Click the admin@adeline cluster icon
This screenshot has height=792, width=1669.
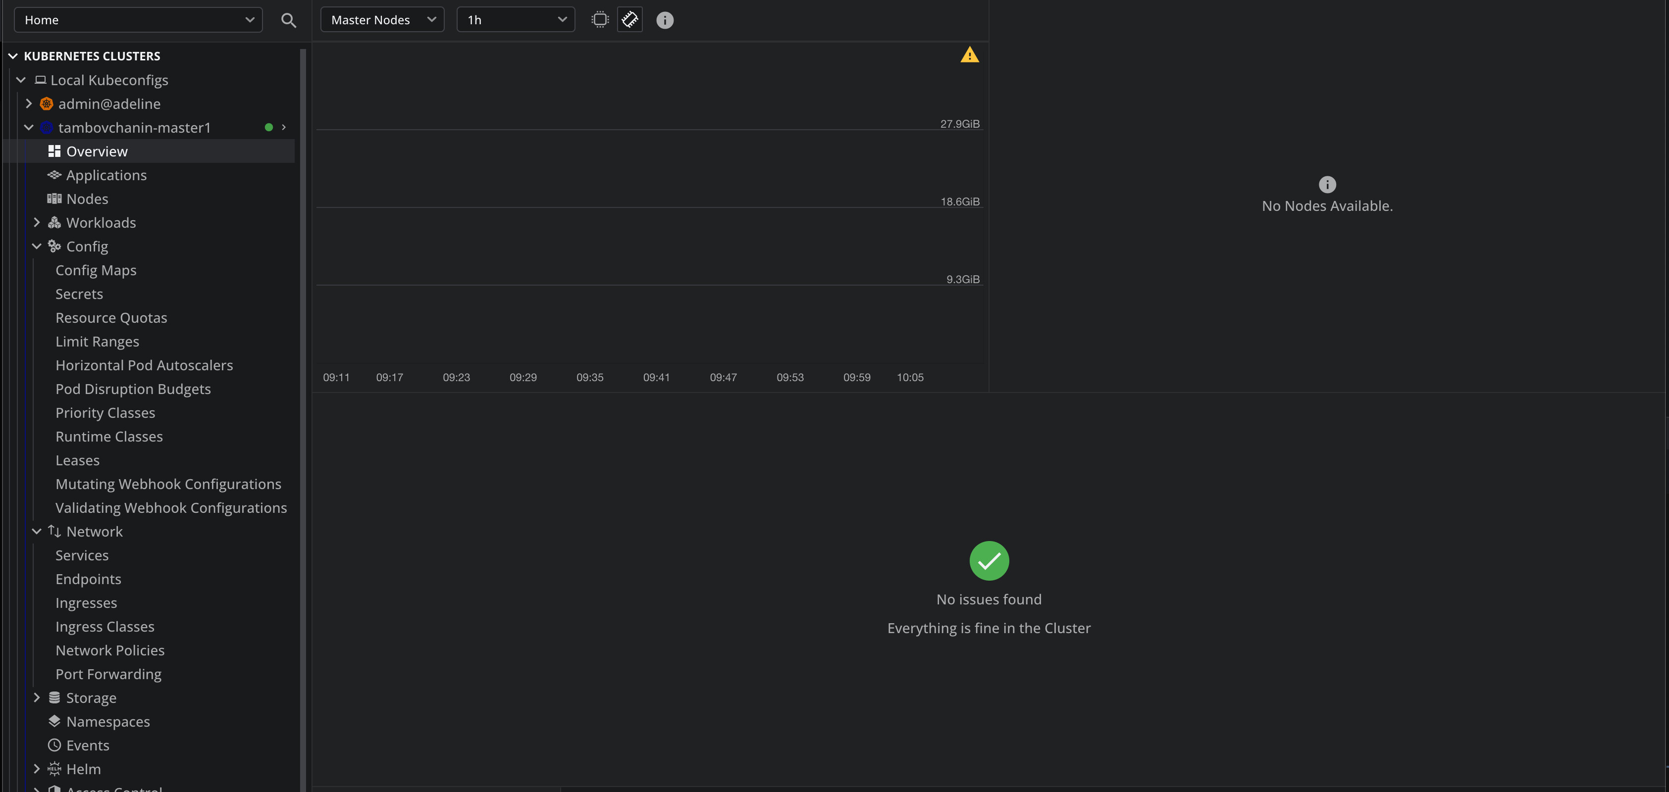(47, 103)
